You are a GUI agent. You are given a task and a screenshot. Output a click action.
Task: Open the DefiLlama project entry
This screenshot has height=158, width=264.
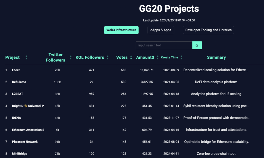click(19, 82)
